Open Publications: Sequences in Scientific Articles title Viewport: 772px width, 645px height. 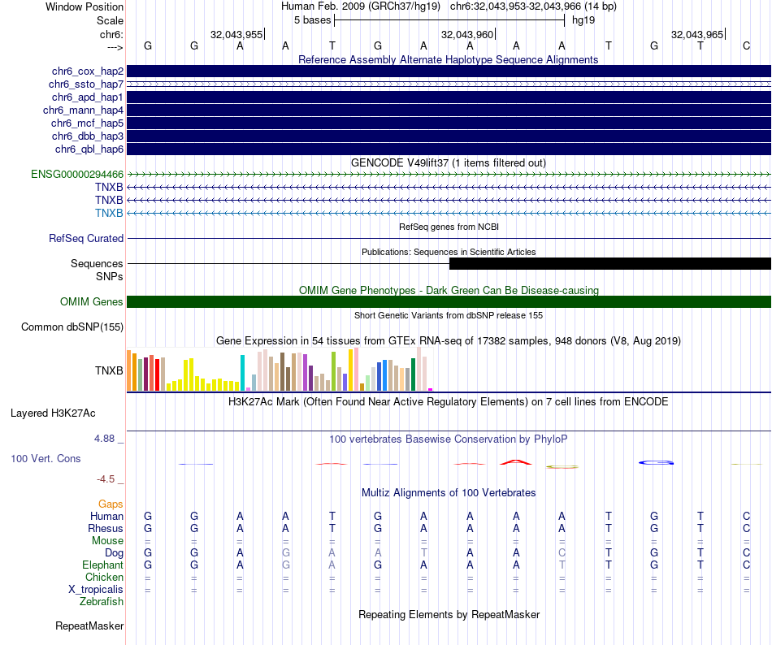(x=449, y=252)
